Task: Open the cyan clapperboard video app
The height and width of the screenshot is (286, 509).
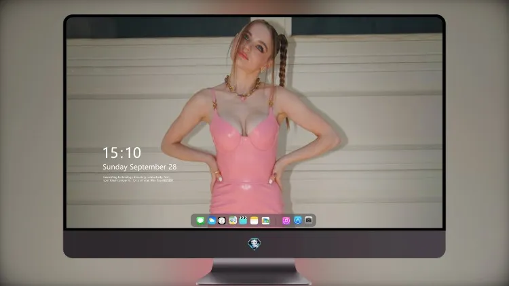Action: point(243,220)
